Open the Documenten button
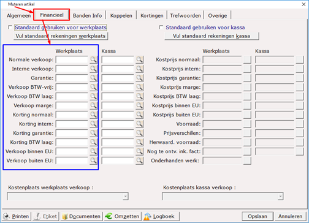This screenshot has height=223, width=309. pos(82,216)
